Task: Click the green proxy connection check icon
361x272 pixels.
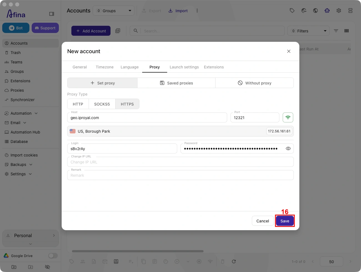Action: [288, 117]
